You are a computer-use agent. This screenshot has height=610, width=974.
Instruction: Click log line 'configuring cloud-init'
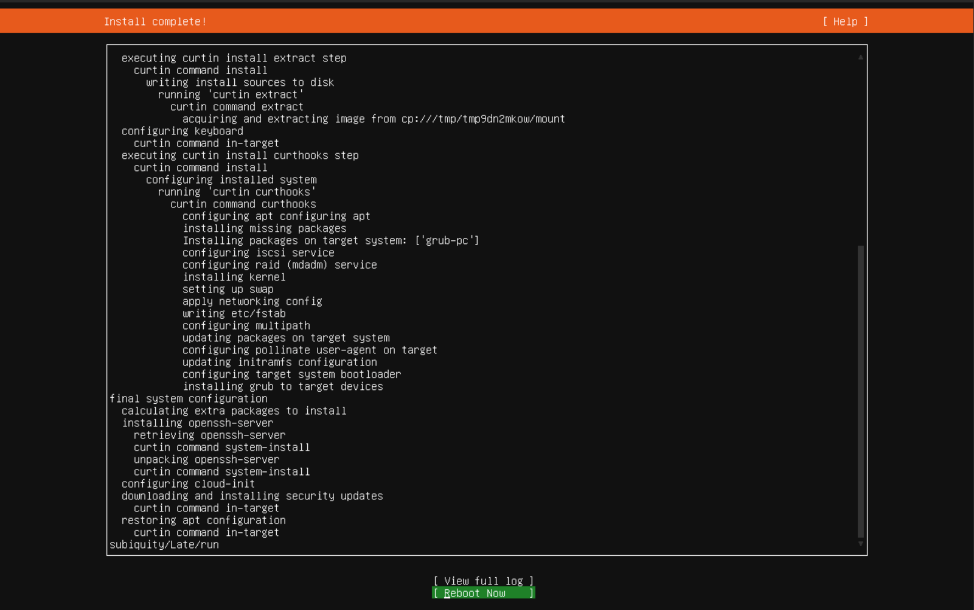[x=189, y=483]
